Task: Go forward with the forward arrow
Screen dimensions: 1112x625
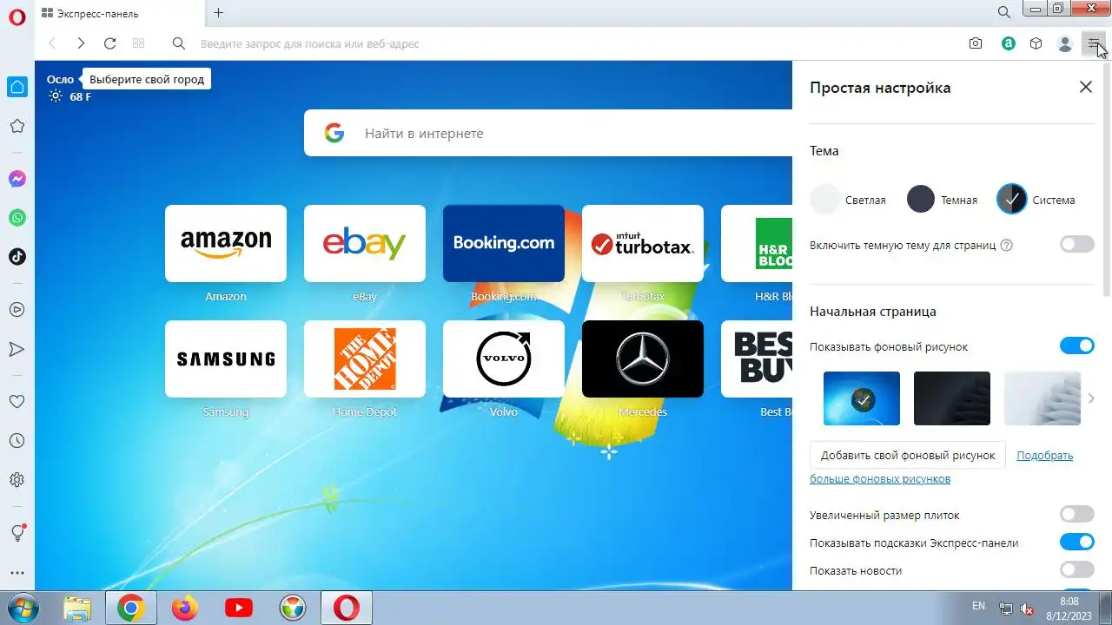Action: [81, 43]
